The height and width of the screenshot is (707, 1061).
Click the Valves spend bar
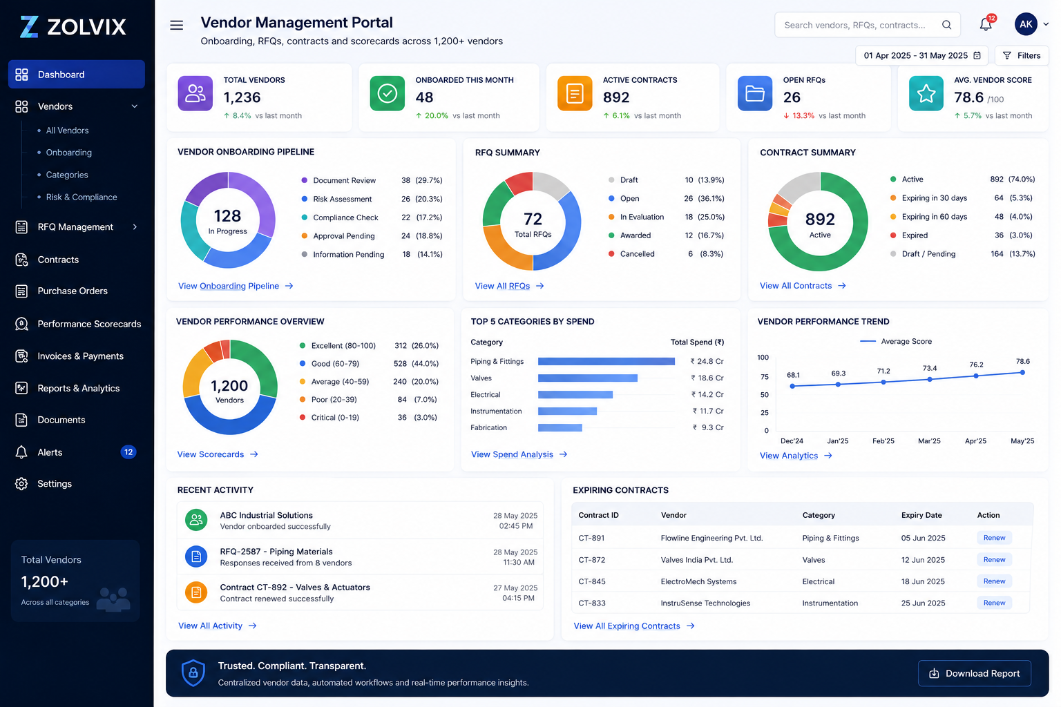tap(588, 378)
